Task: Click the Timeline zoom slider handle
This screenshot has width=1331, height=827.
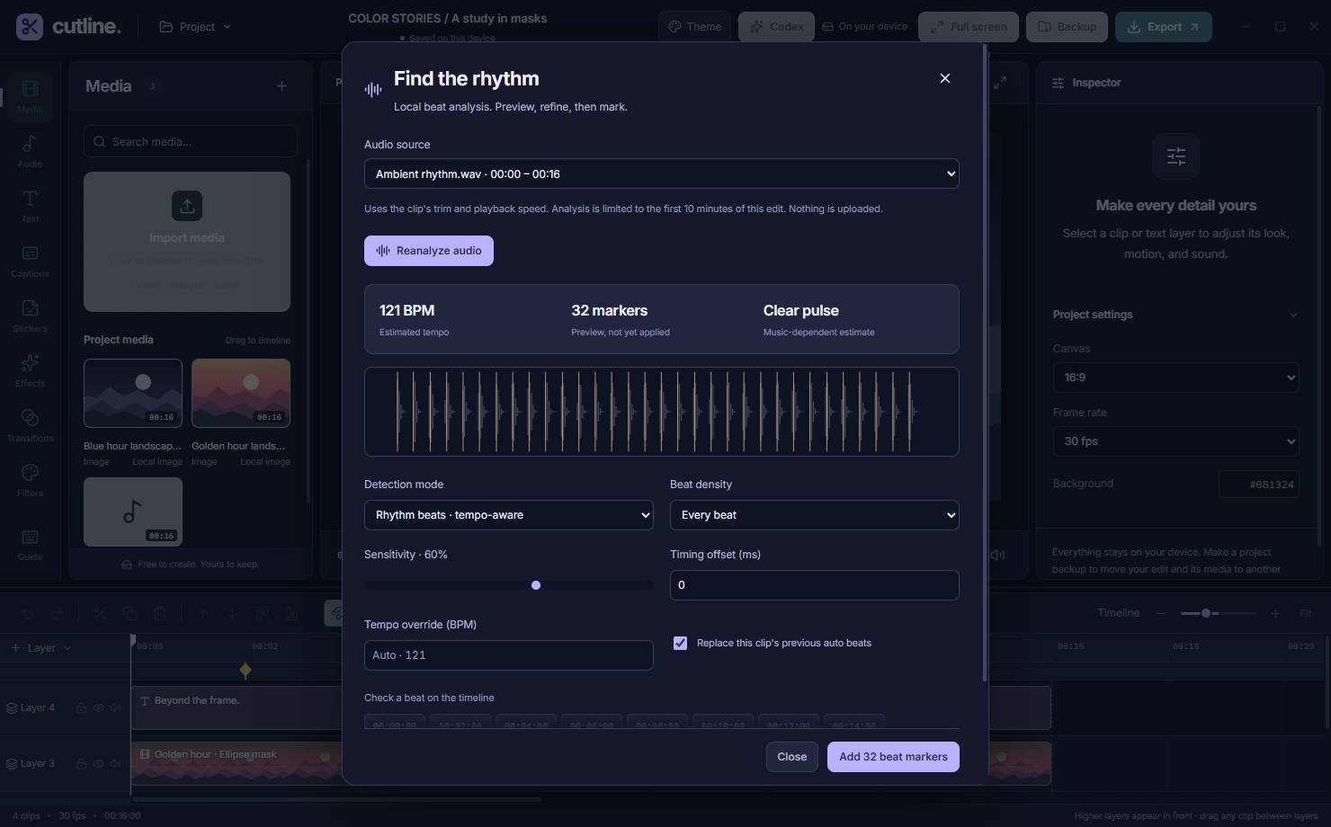Action: point(1206,613)
